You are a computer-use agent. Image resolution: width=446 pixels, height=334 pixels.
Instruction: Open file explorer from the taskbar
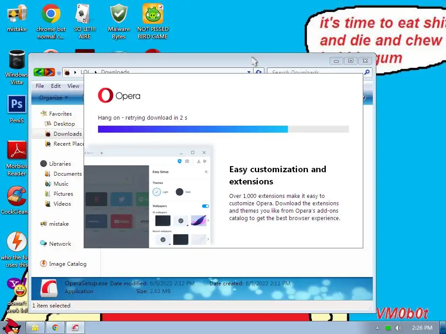click(35, 328)
